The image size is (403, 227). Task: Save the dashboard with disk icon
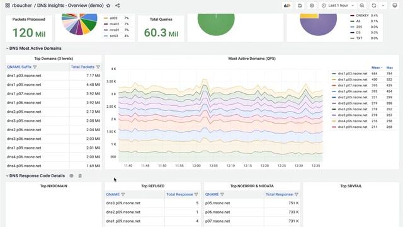[x=300, y=6]
